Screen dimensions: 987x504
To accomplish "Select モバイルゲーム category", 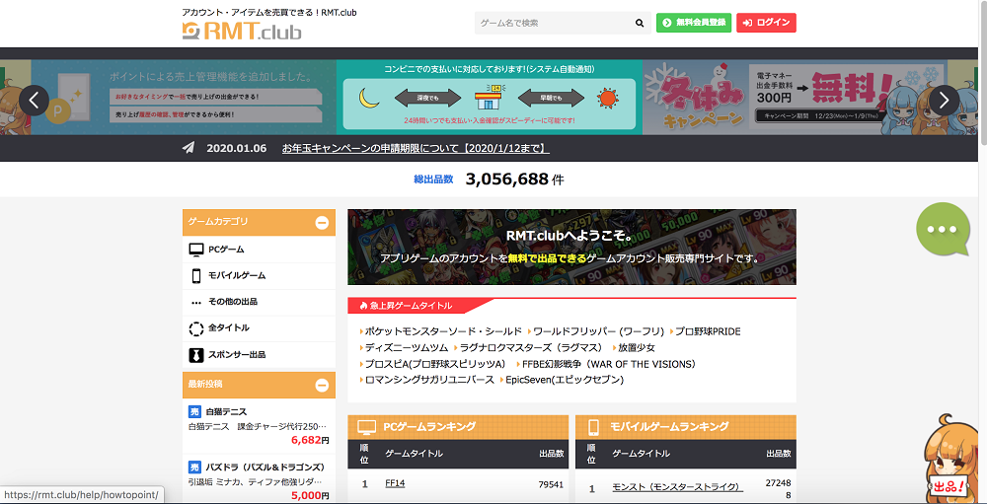I will pos(259,275).
